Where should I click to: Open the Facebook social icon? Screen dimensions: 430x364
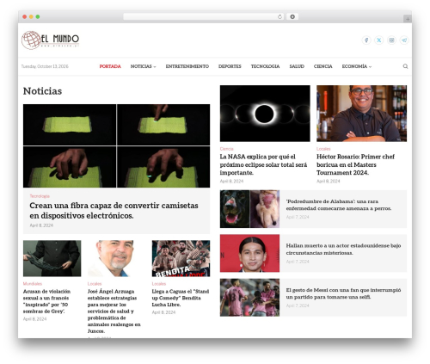pos(366,40)
